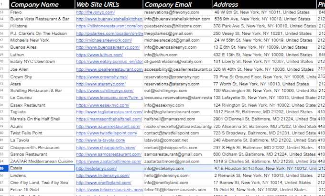The height and width of the screenshot is (196, 325).
Task: Open the oneifbyland.com website link
Action: coord(104,183)
